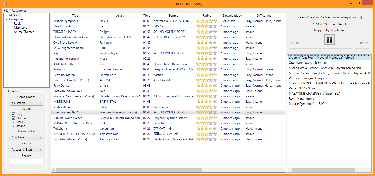The width and height of the screenshot is (375, 176).
Task: Click right arrow of song table scrollbar
Action: (283, 170)
